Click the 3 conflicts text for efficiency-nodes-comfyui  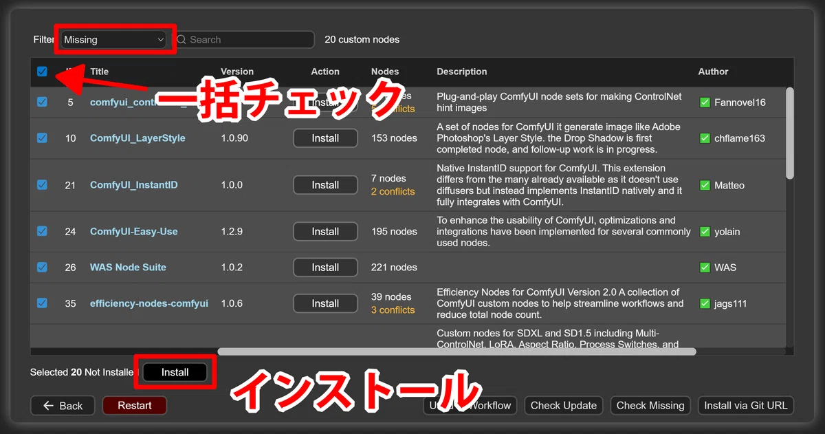[393, 310]
